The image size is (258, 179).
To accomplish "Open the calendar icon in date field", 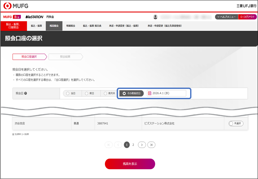I will (149, 93).
